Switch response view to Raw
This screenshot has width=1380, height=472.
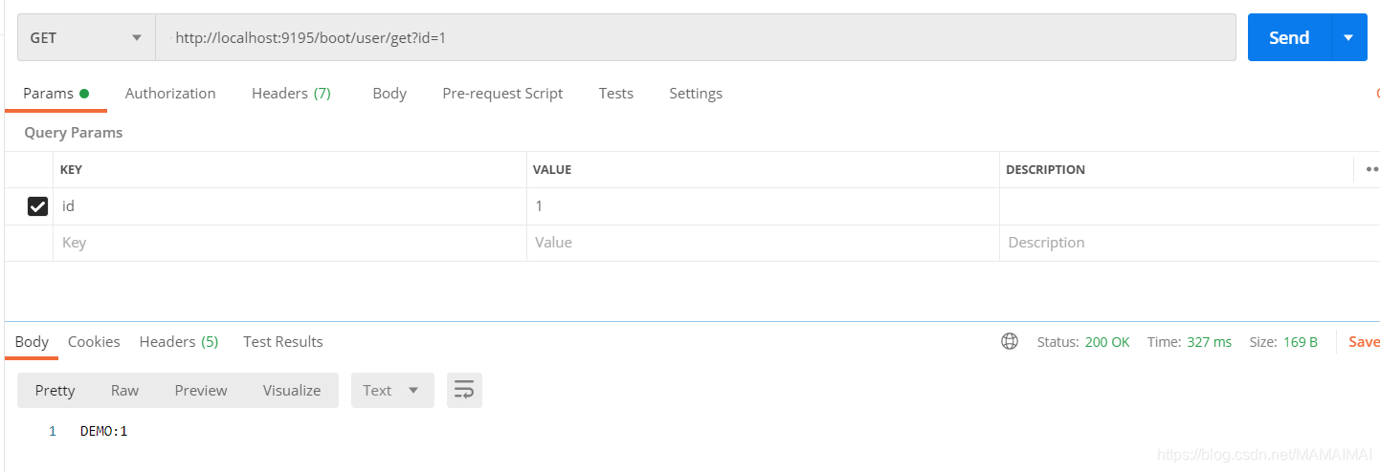tap(124, 390)
